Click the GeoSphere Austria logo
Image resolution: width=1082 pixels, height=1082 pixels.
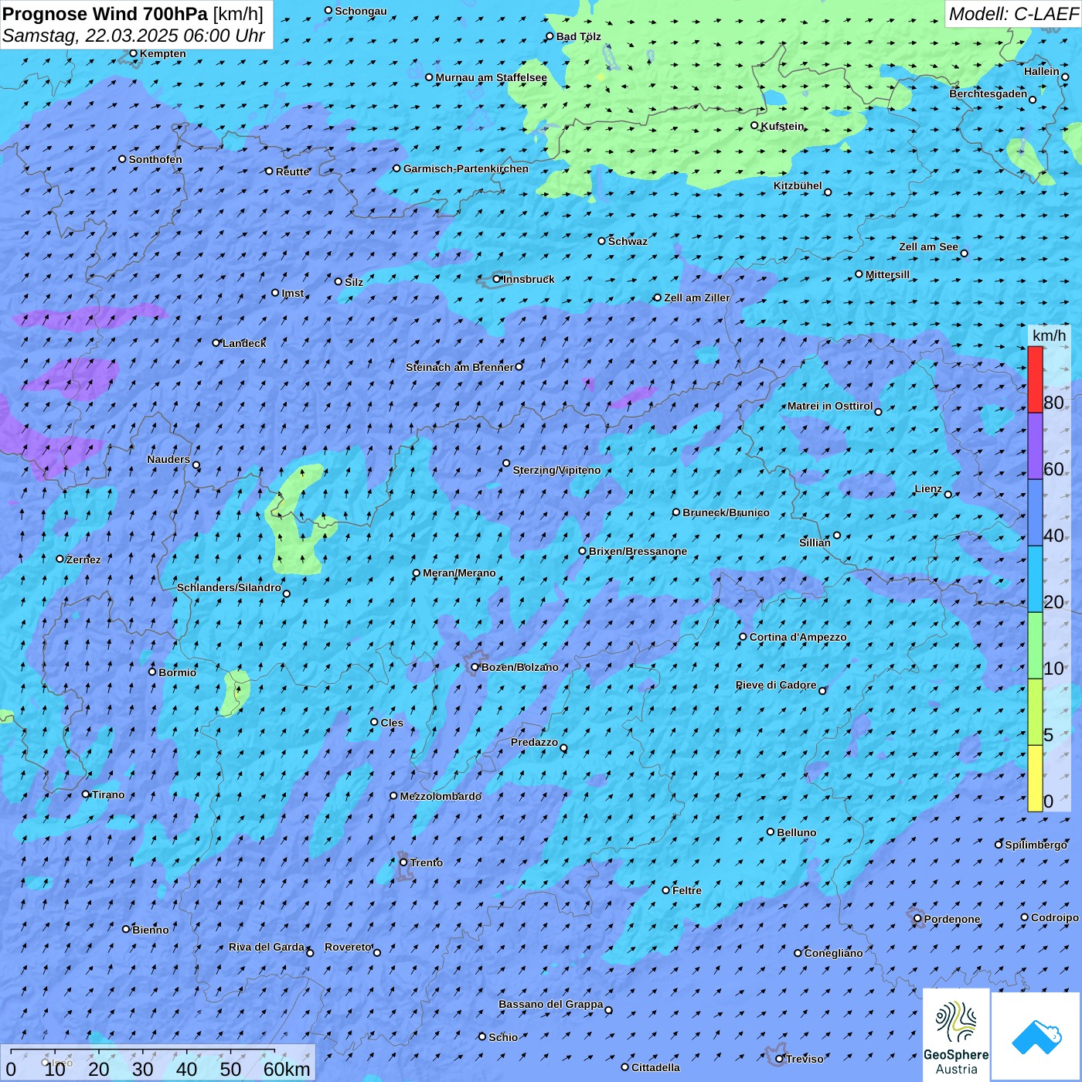pos(956,1036)
